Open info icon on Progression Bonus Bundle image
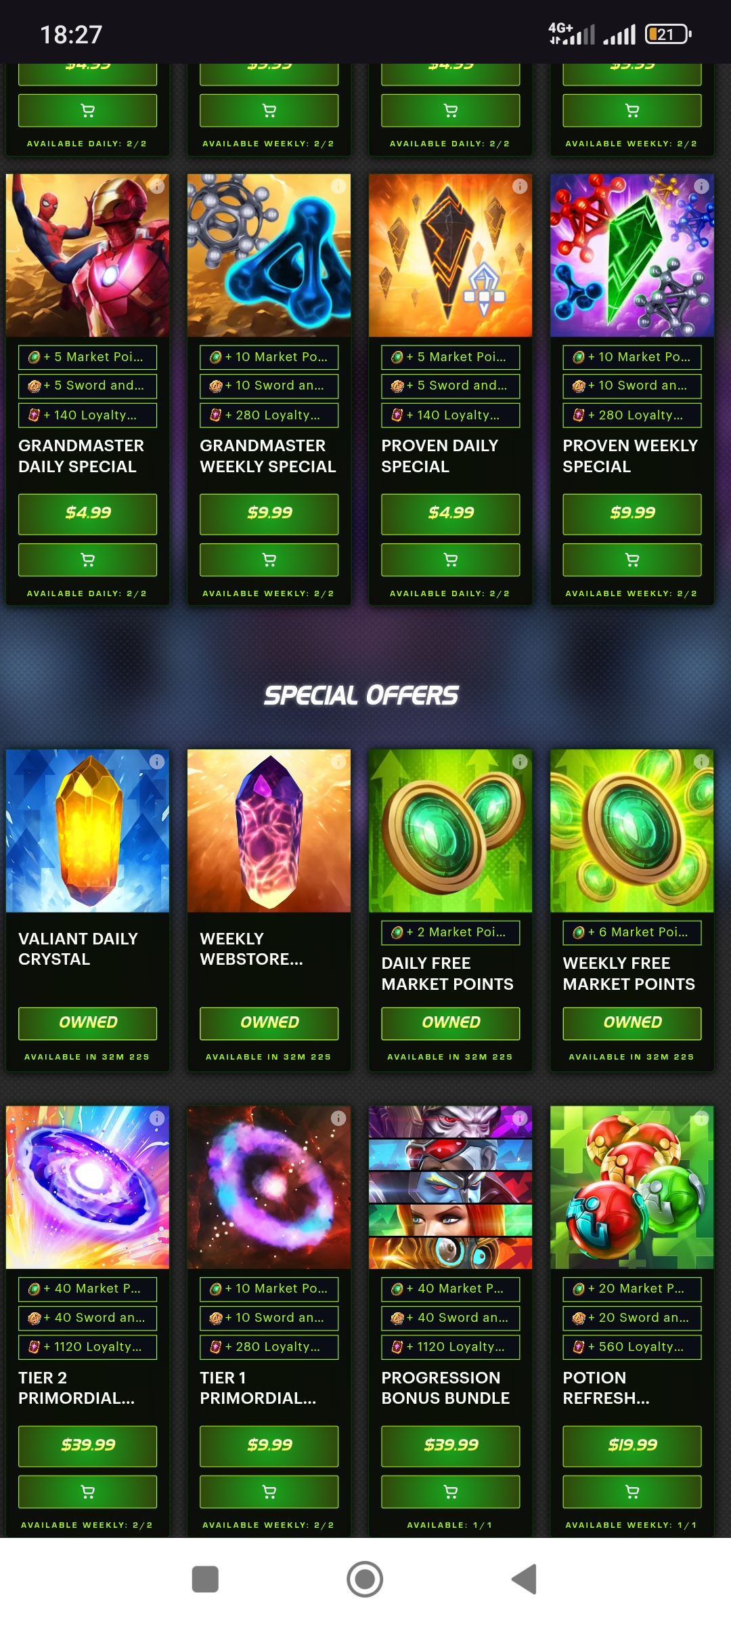 tap(520, 1118)
